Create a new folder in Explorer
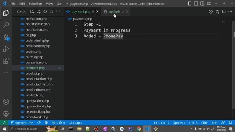This screenshot has height=132, width=235. [x=39, y=11]
